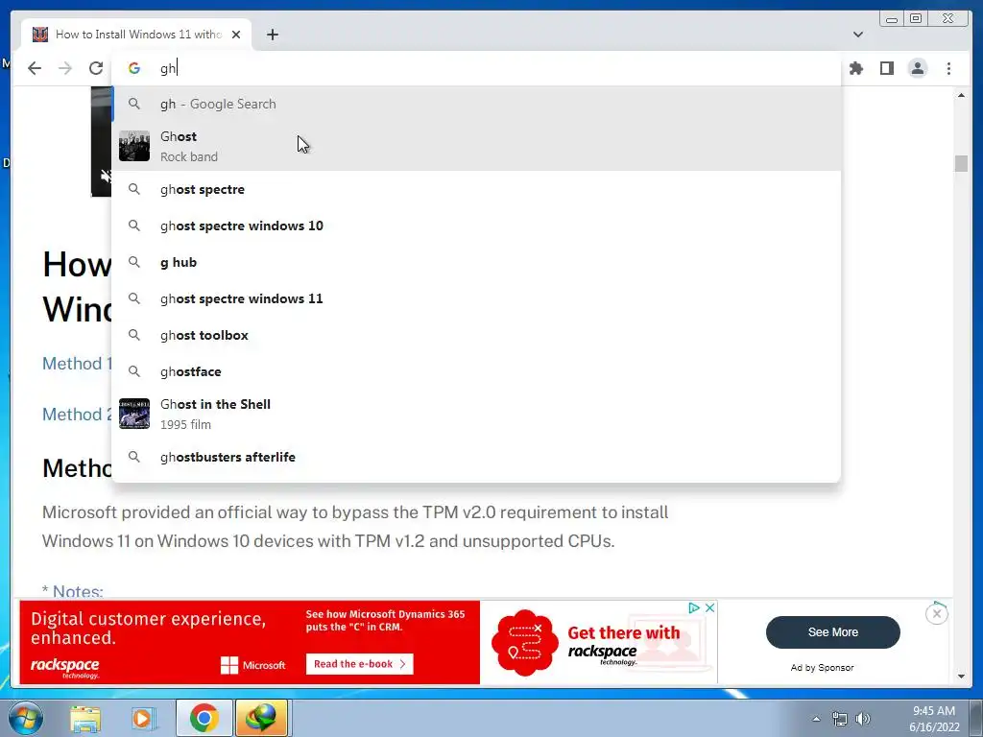Choose 'ghost spectre windows 10' suggestion
The height and width of the screenshot is (737, 983).
[476, 226]
